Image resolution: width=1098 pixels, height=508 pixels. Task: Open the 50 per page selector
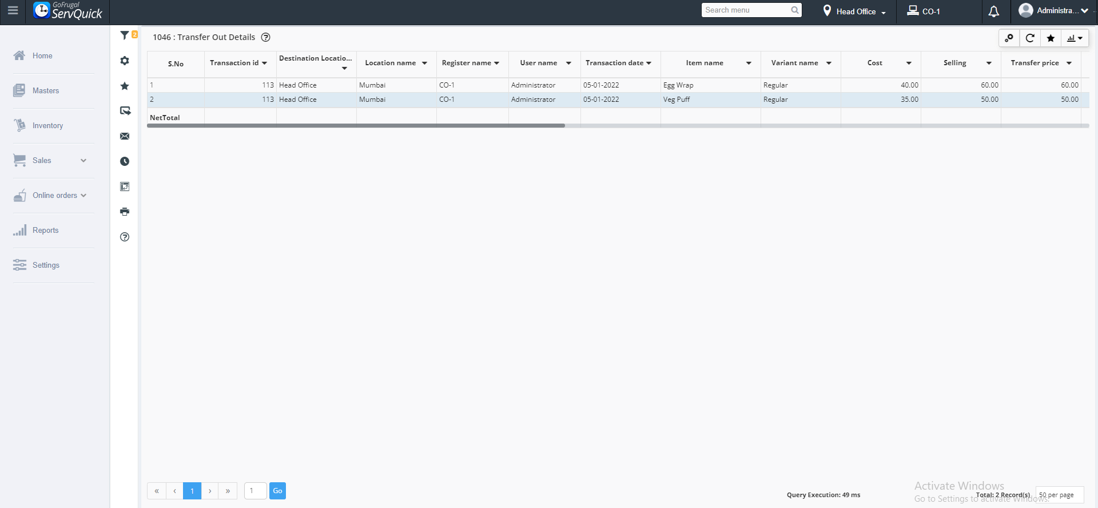click(x=1059, y=495)
